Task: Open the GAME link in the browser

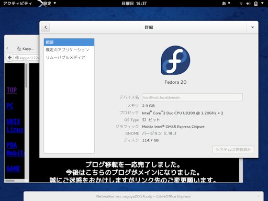Action: point(13,169)
